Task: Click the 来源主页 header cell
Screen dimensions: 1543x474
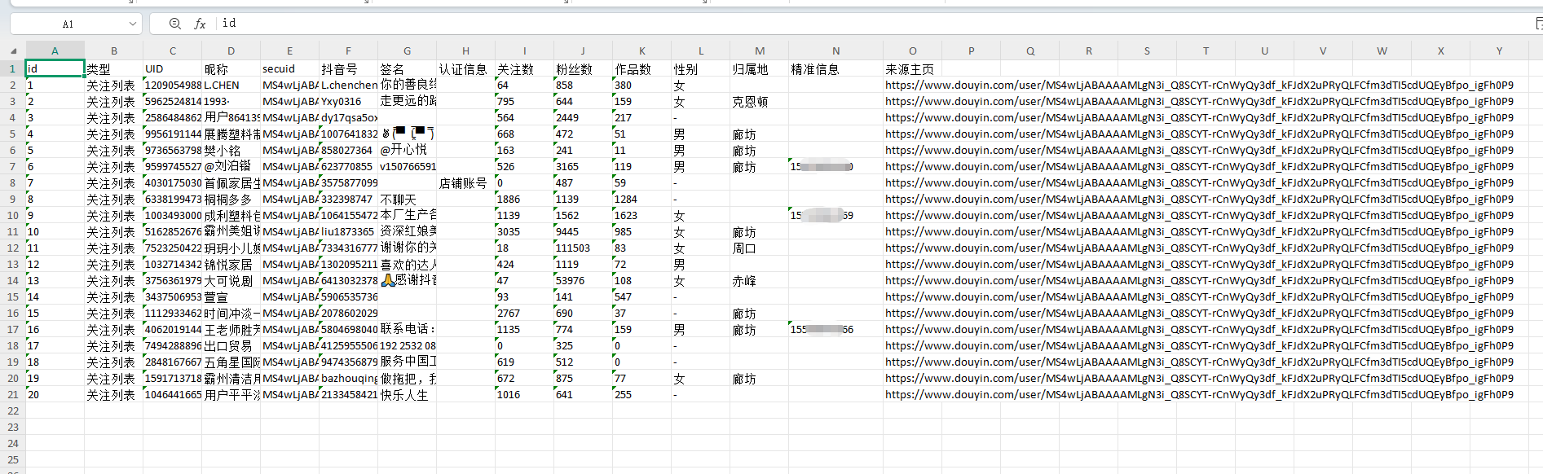Action: point(910,69)
